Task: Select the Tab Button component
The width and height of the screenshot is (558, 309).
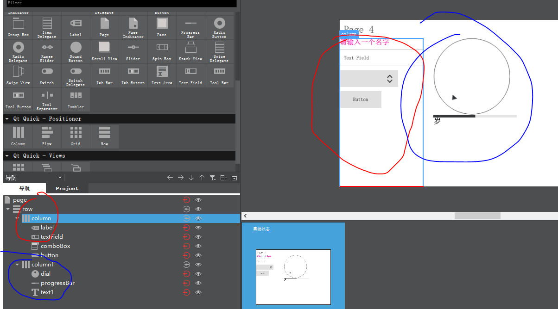Action: [133, 75]
